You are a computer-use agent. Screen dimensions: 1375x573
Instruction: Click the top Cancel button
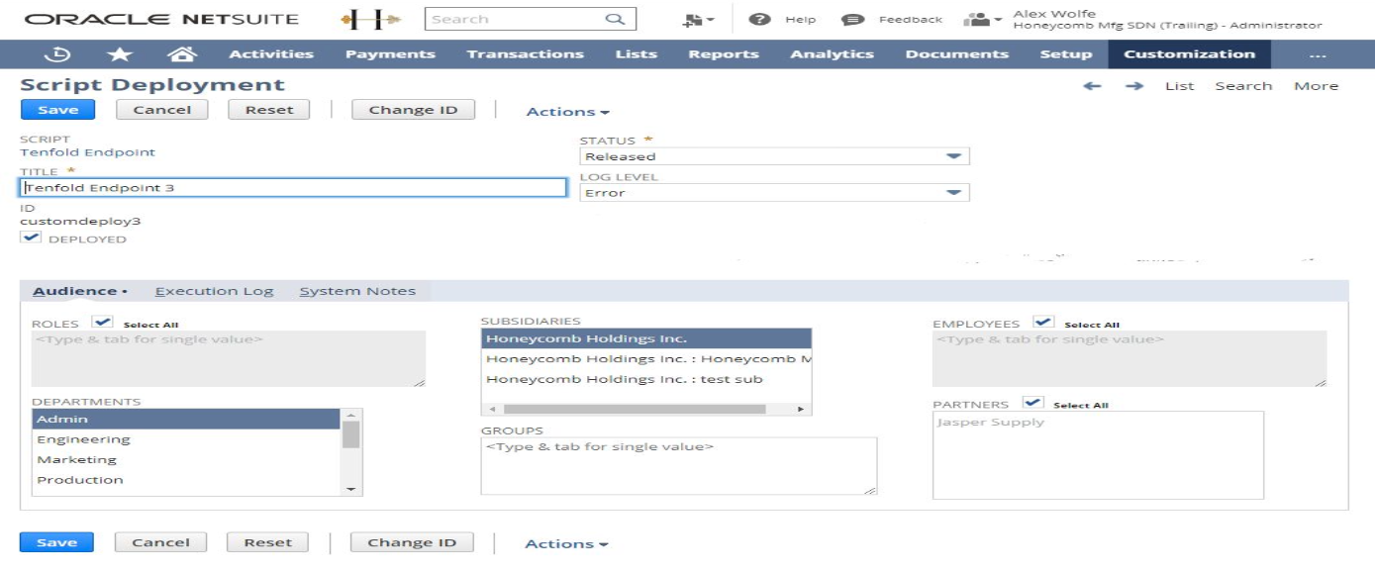pyautogui.click(x=162, y=110)
